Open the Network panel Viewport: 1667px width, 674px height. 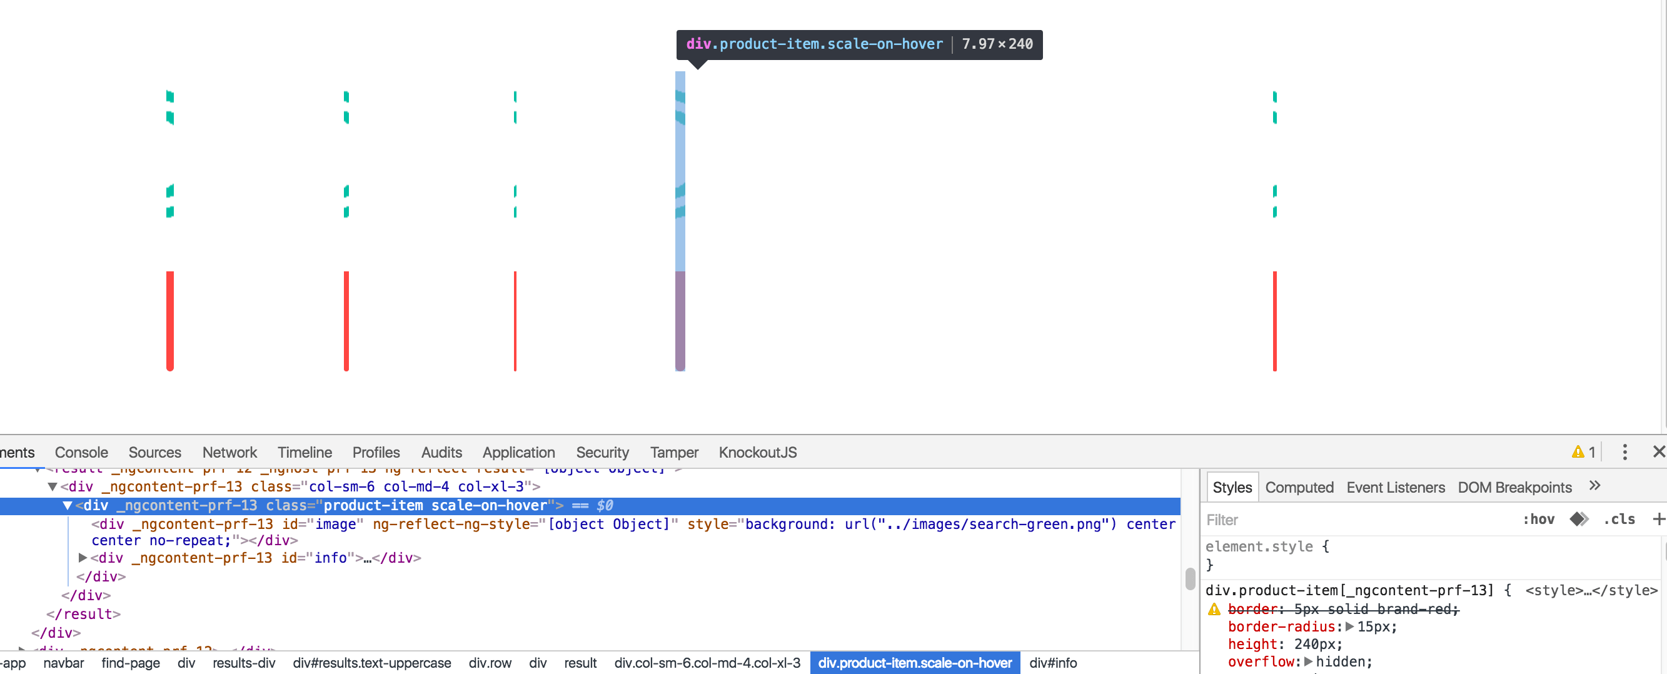[229, 452]
